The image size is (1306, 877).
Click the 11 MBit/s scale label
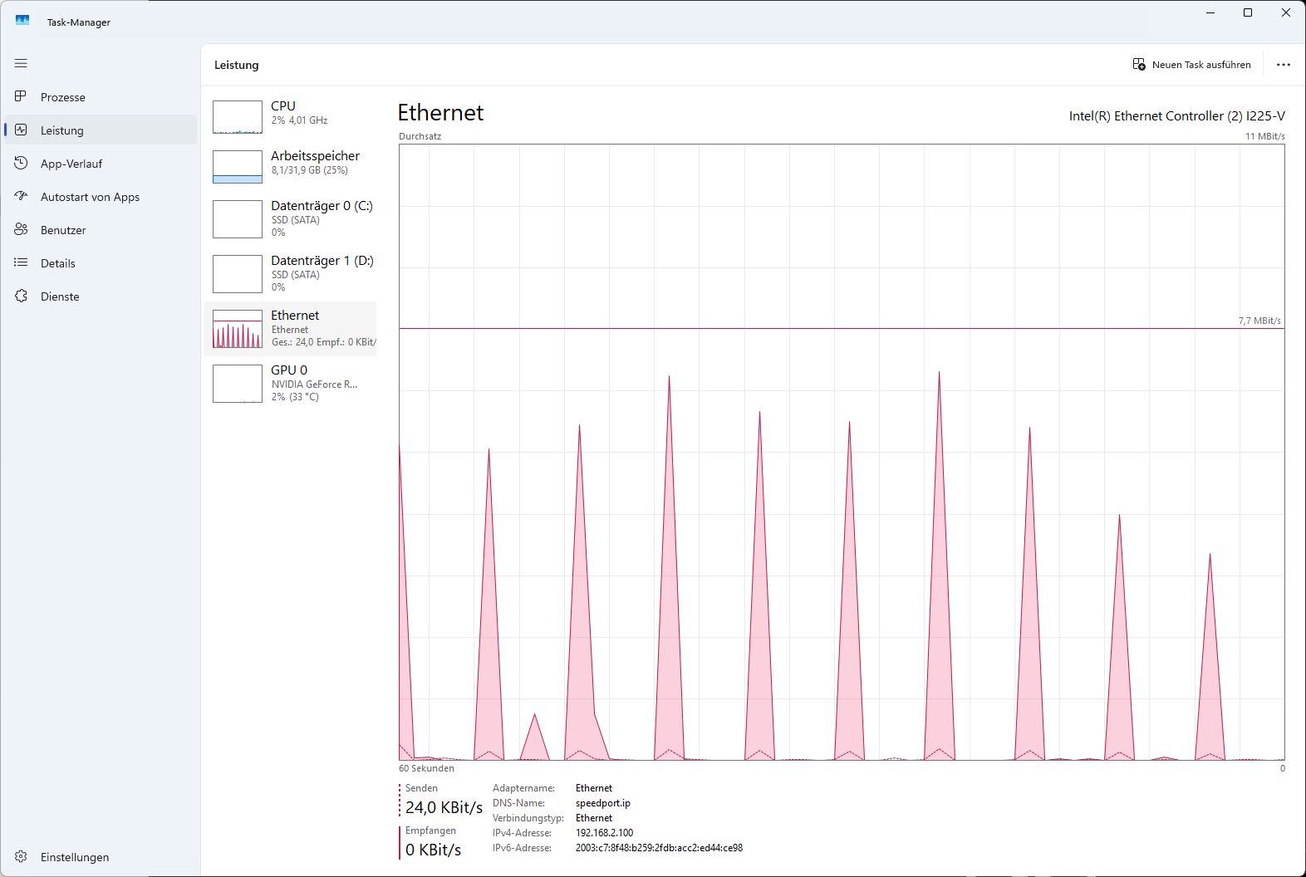click(x=1264, y=136)
